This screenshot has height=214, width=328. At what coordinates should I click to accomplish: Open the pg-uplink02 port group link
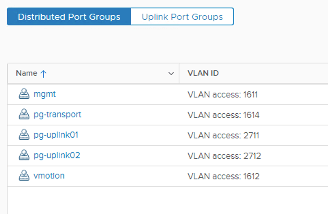57,156
